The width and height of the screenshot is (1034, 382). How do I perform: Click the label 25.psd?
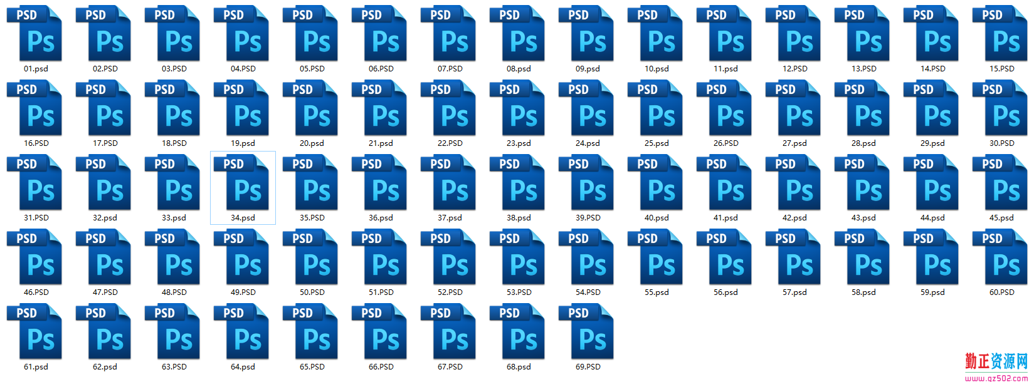[x=657, y=143]
